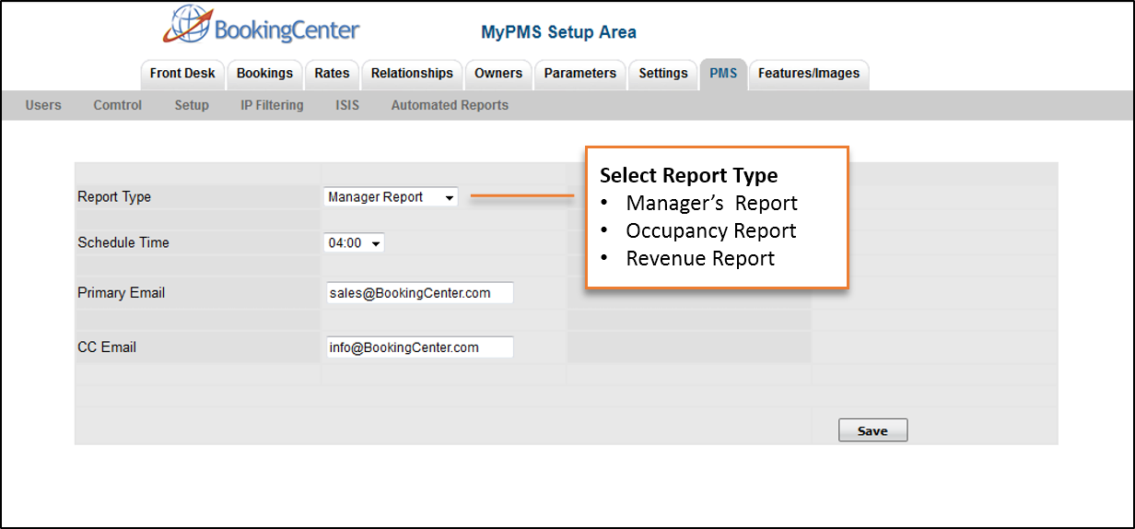Click the BookingCenter logo
1135x529 pixels.
click(262, 26)
